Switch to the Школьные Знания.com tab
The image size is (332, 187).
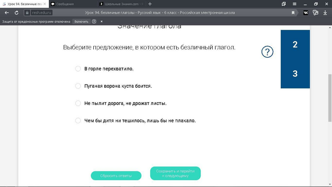point(122,4)
